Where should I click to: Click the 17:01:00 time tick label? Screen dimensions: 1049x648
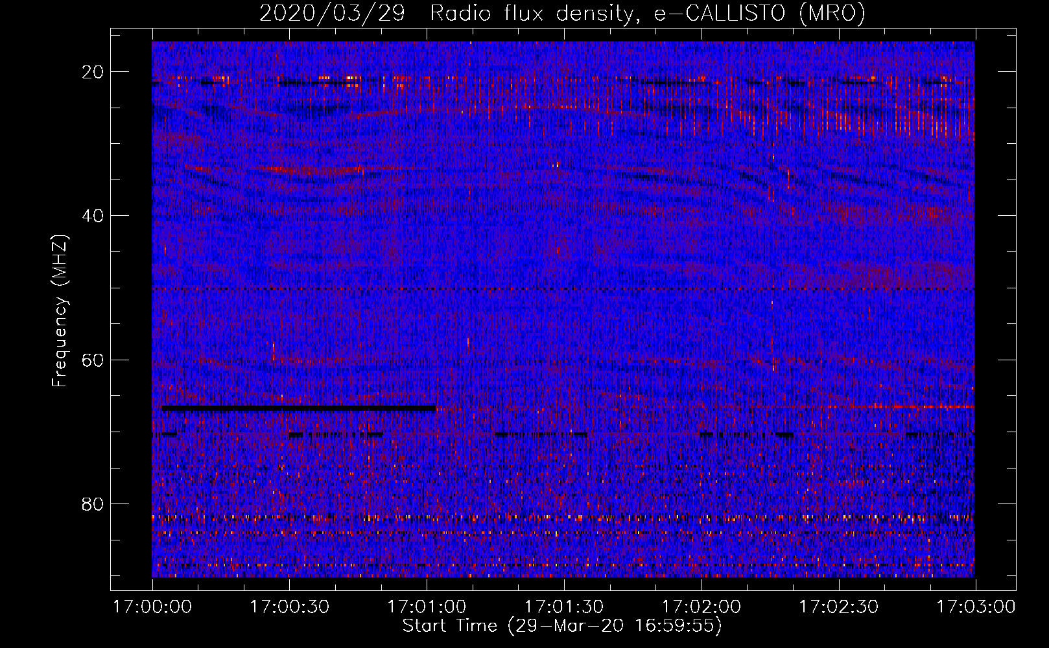click(x=427, y=607)
